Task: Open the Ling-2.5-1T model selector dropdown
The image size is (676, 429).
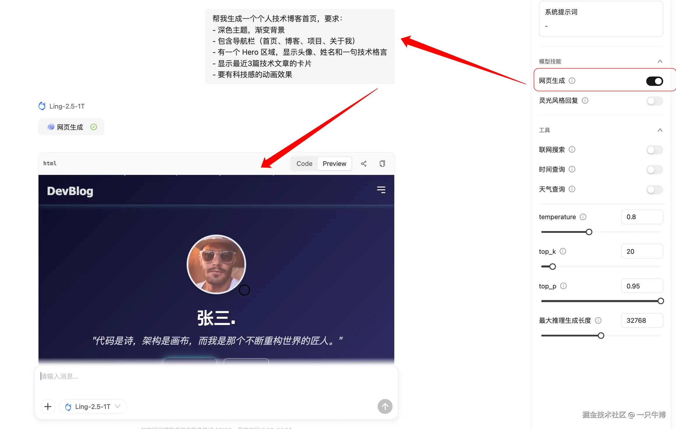Action: [x=118, y=406]
